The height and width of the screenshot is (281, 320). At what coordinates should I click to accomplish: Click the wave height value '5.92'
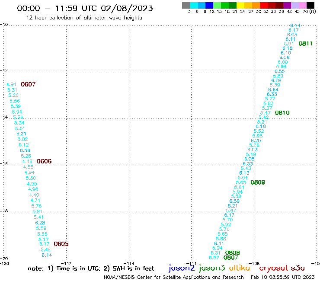226,224
